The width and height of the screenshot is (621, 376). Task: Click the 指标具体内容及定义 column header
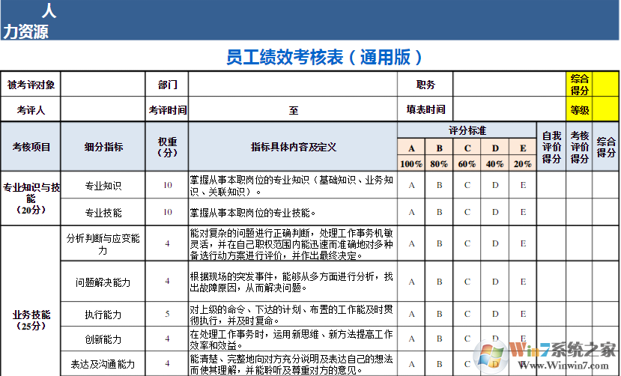click(293, 147)
